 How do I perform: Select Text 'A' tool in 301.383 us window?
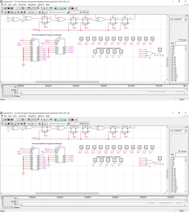click(x=44, y=8)
